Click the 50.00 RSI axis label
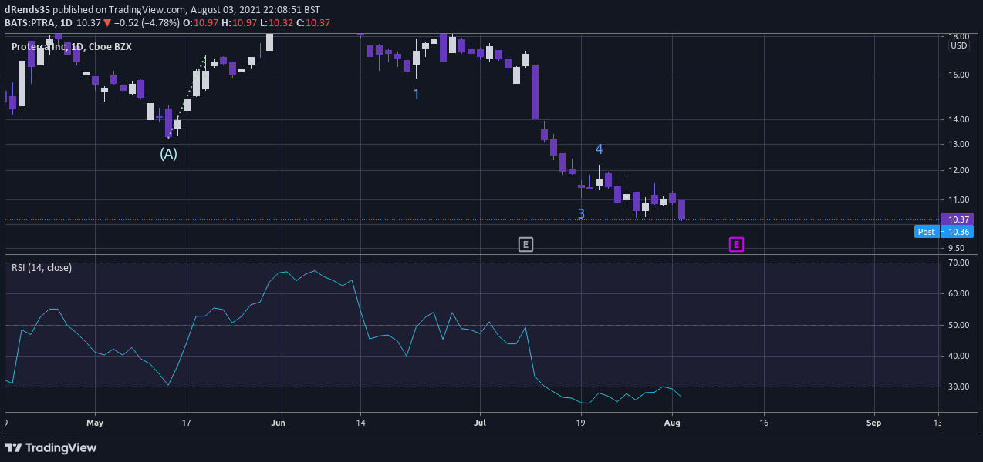 tap(958, 325)
